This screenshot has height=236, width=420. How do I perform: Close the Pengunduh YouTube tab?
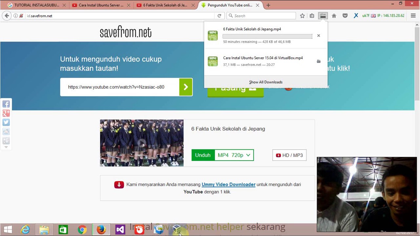click(258, 5)
